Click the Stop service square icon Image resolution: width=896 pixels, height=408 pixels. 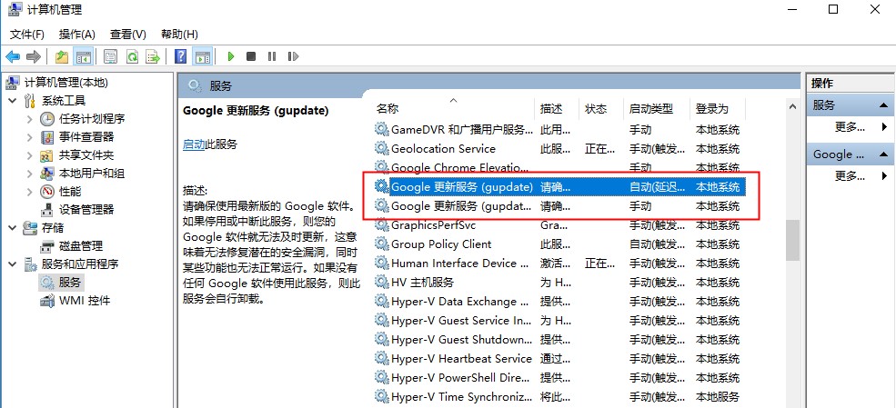click(251, 56)
